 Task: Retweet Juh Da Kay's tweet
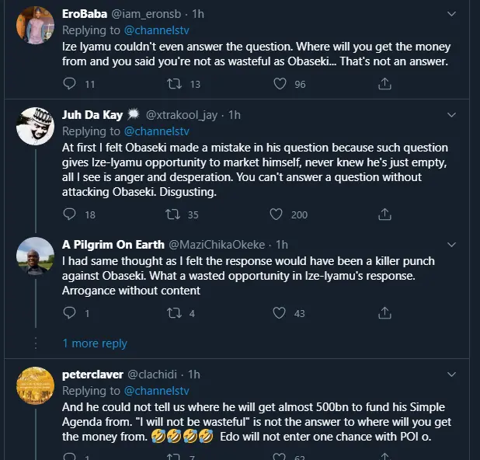pyautogui.click(x=173, y=214)
